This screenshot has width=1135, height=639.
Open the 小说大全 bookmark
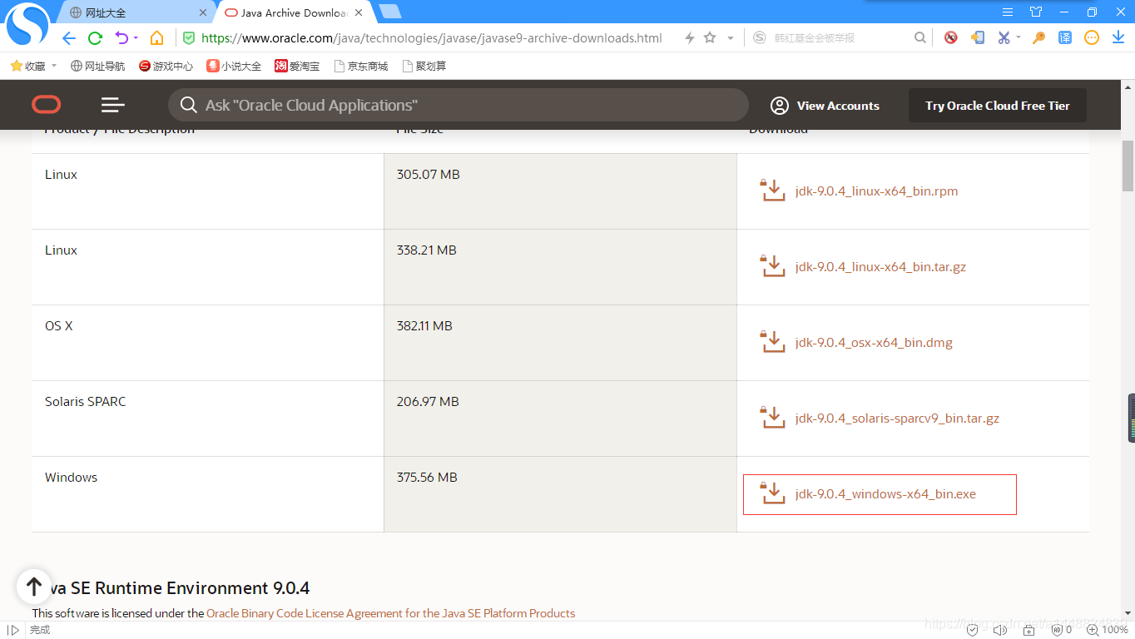click(234, 66)
